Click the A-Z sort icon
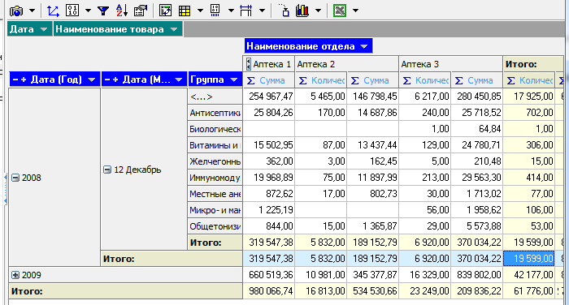The height and width of the screenshot is (305, 569). (x=122, y=11)
